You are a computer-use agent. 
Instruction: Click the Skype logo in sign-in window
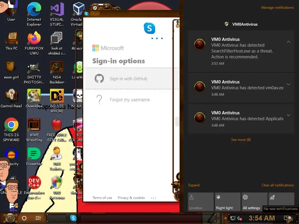click(149, 28)
